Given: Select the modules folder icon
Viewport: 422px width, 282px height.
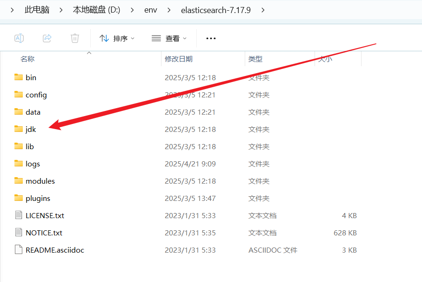Looking at the screenshot, I should 19,181.
